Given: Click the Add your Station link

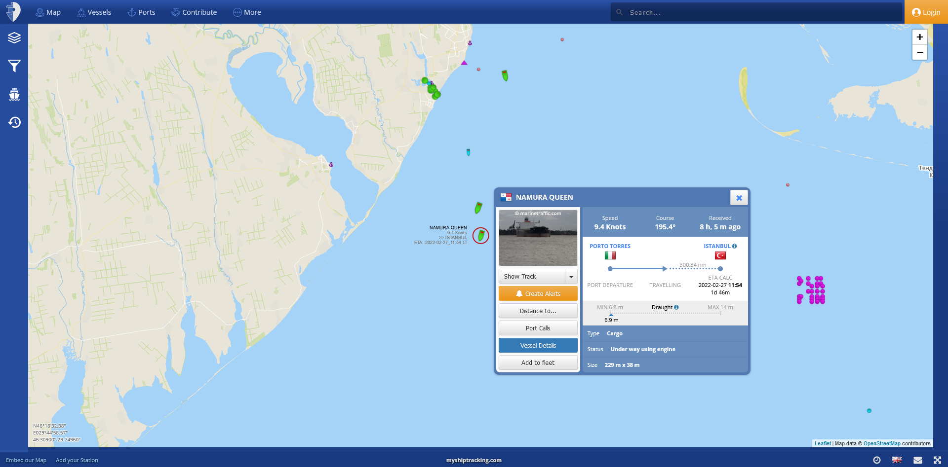Looking at the screenshot, I should [77, 460].
